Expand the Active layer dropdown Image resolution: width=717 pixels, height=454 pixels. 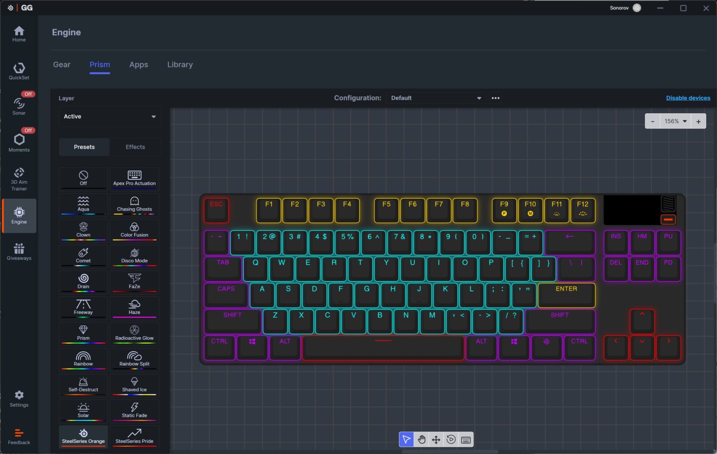coord(110,116)
